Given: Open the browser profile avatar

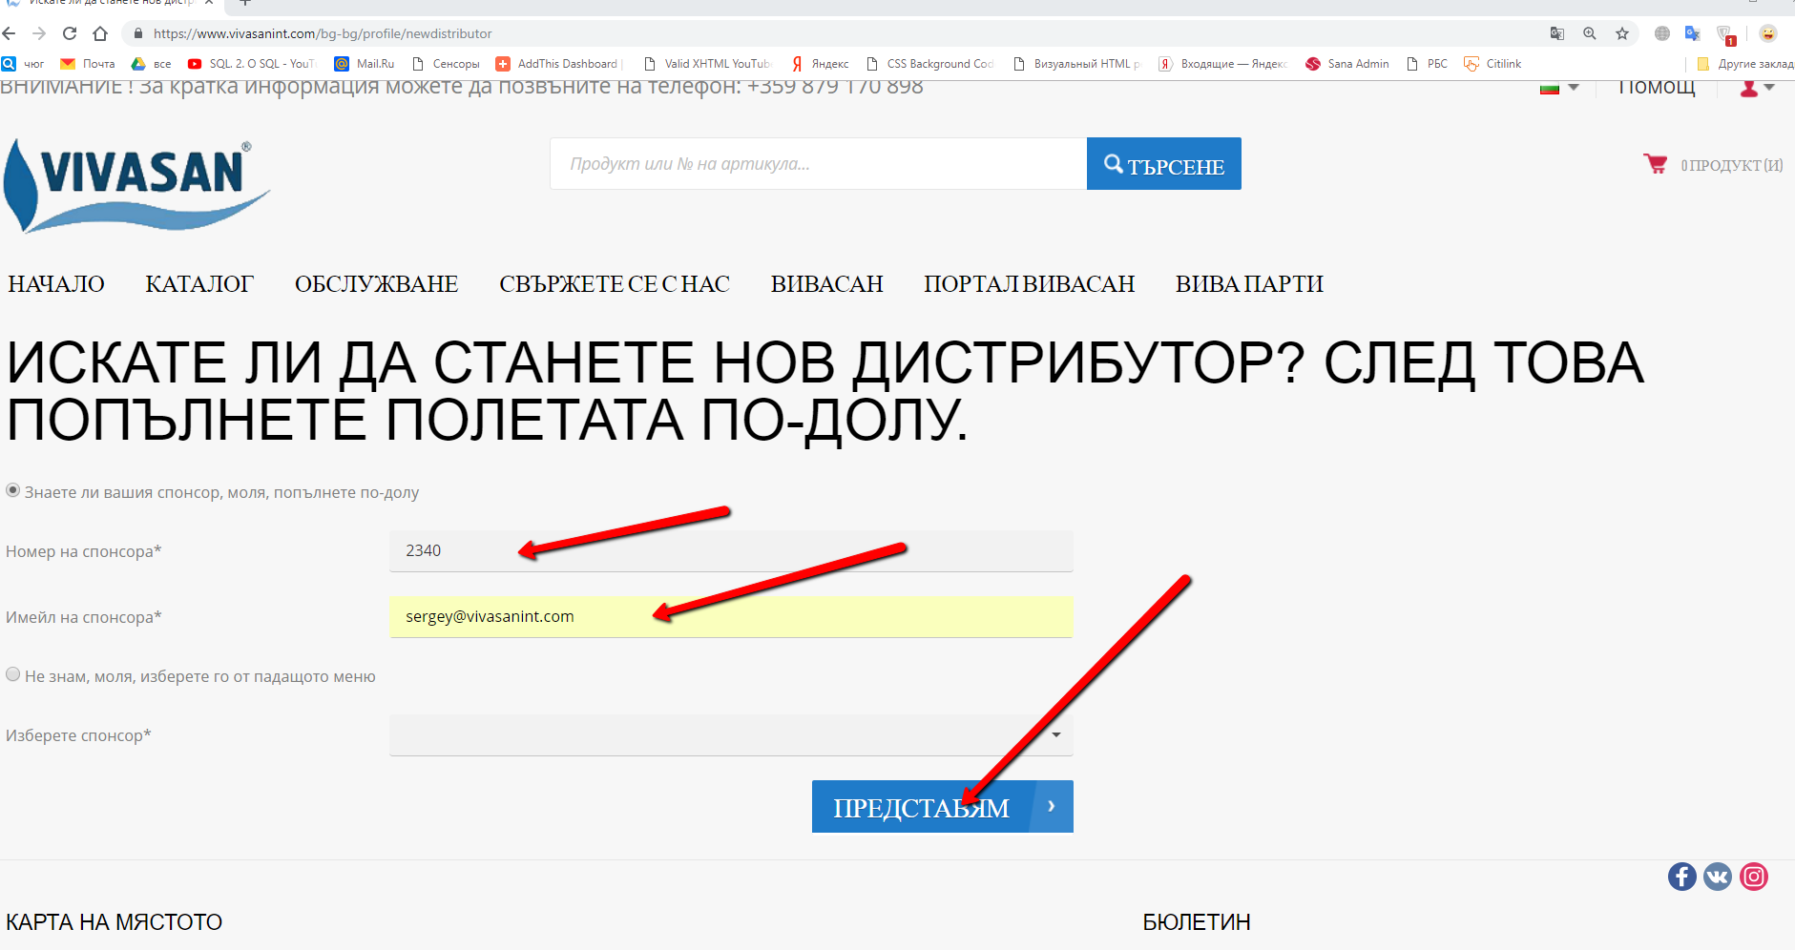Looking at the screenshot, I should [x=1768, y=33].
